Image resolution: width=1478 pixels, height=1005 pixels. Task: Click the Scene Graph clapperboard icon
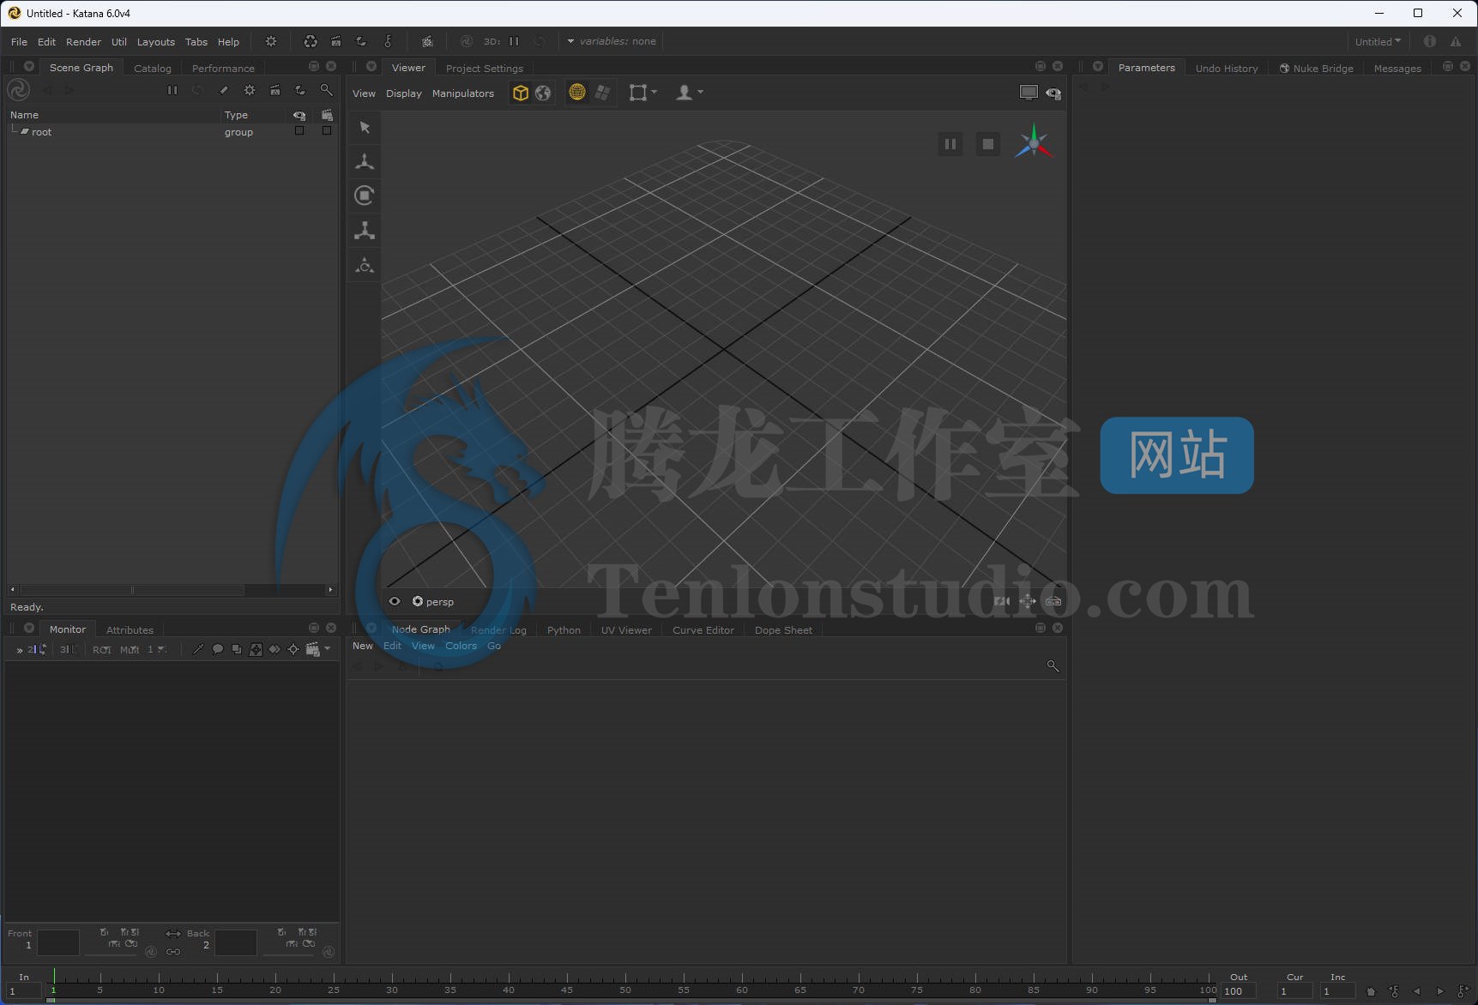pos(274,90)
